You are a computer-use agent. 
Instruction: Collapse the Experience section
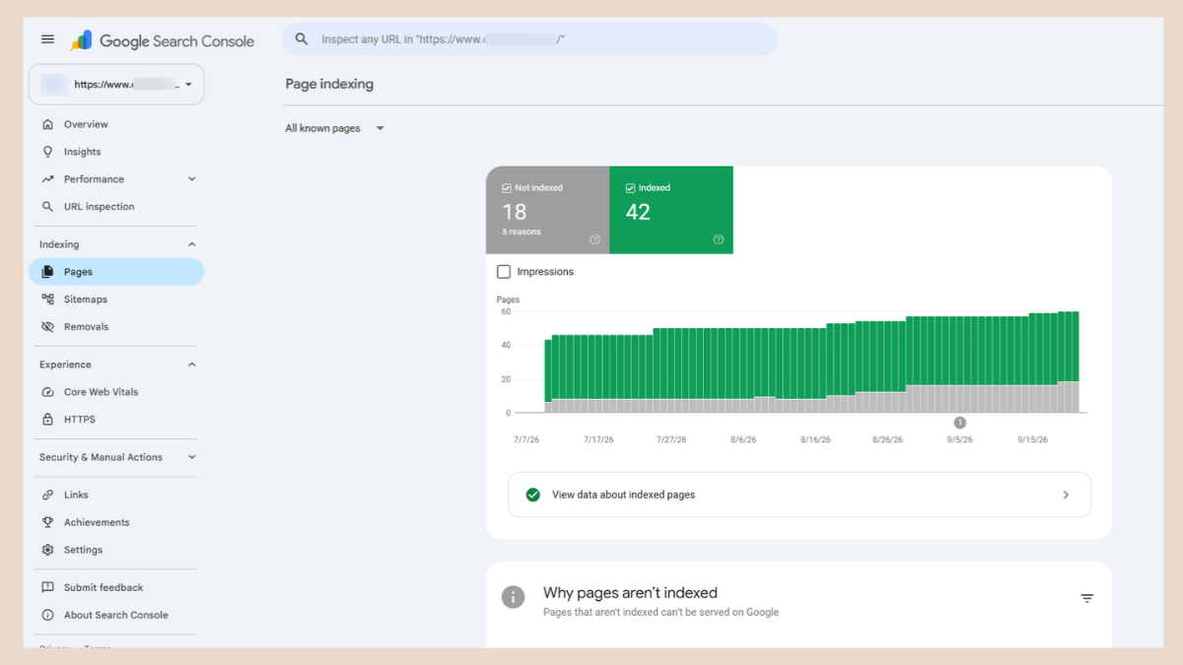click(x=191, y=365)
